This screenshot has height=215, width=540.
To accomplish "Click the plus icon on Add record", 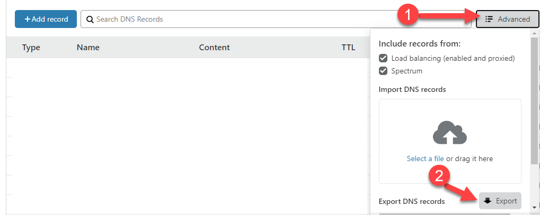I will [x=28, y=20].
